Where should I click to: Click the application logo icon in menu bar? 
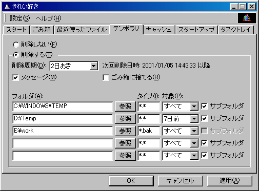(x=247, y=18)
